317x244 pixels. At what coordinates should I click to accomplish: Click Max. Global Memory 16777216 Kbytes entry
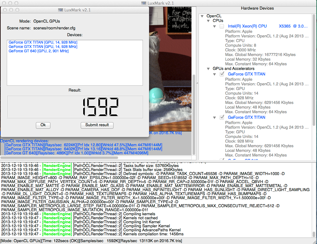click(260, 54)
